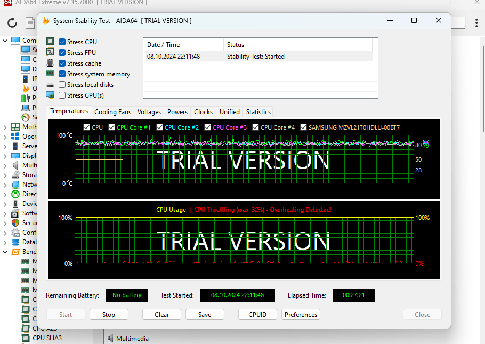Click the CPU chip icon beside Stress CPU

point(50,41)
